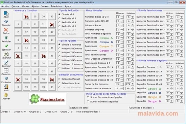The image size is (186, 124).
Task: Click the Activar padlock icon
Action: point(6,95)
